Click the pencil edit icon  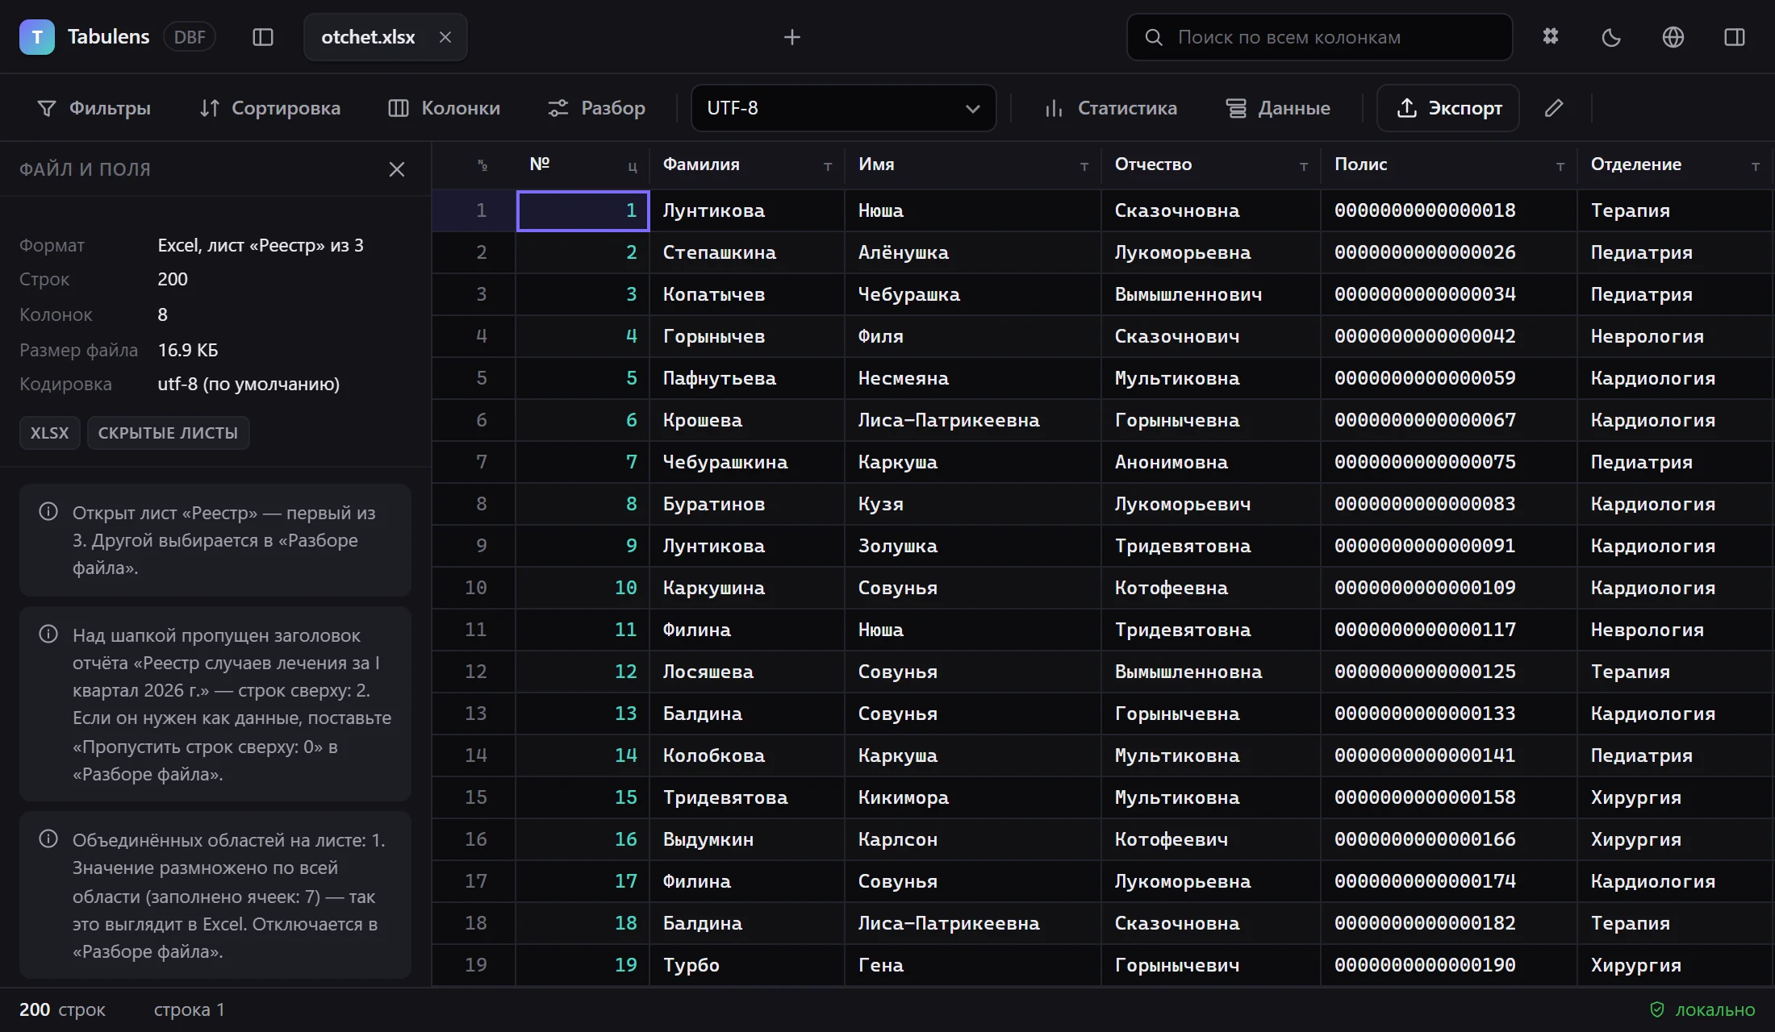click(1554, 108)
